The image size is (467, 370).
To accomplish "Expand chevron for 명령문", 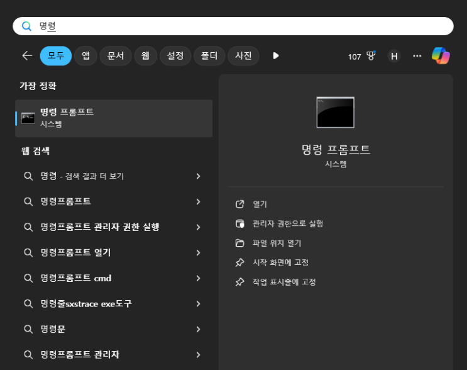I will tap(199, 330).
